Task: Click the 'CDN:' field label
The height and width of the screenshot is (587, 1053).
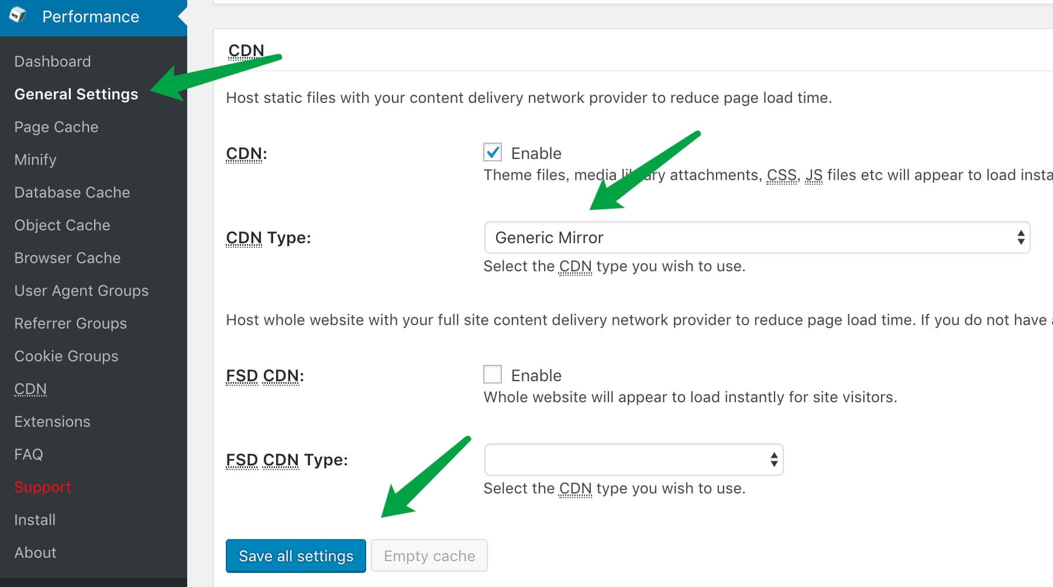Action: click(246, 154)
